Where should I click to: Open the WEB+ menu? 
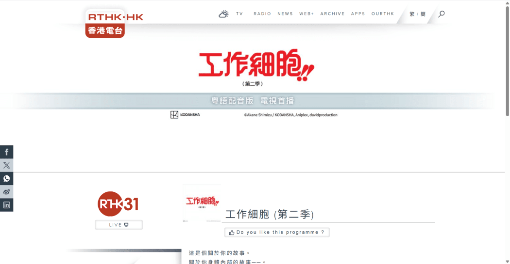pyautogui.click(x=306, y=14)
